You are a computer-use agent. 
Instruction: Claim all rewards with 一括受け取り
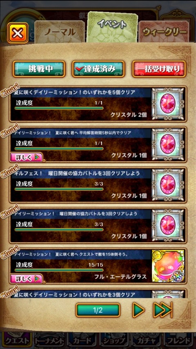[x=159, y=69]
